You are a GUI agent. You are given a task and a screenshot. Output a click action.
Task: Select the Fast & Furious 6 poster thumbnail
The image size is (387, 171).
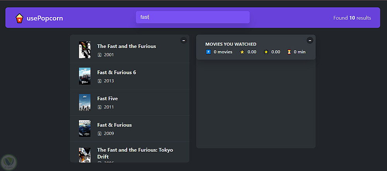[84, 76]
